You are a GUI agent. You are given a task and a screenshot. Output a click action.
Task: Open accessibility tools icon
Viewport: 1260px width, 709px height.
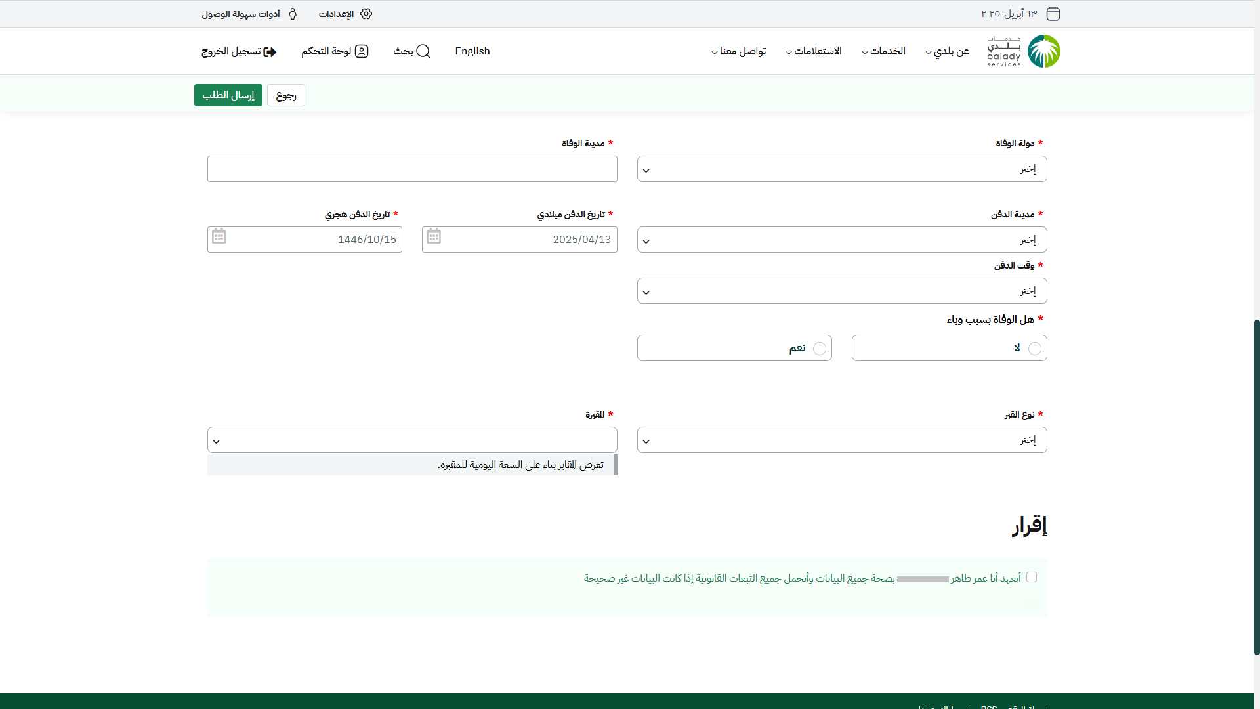[x=293, y=14]
